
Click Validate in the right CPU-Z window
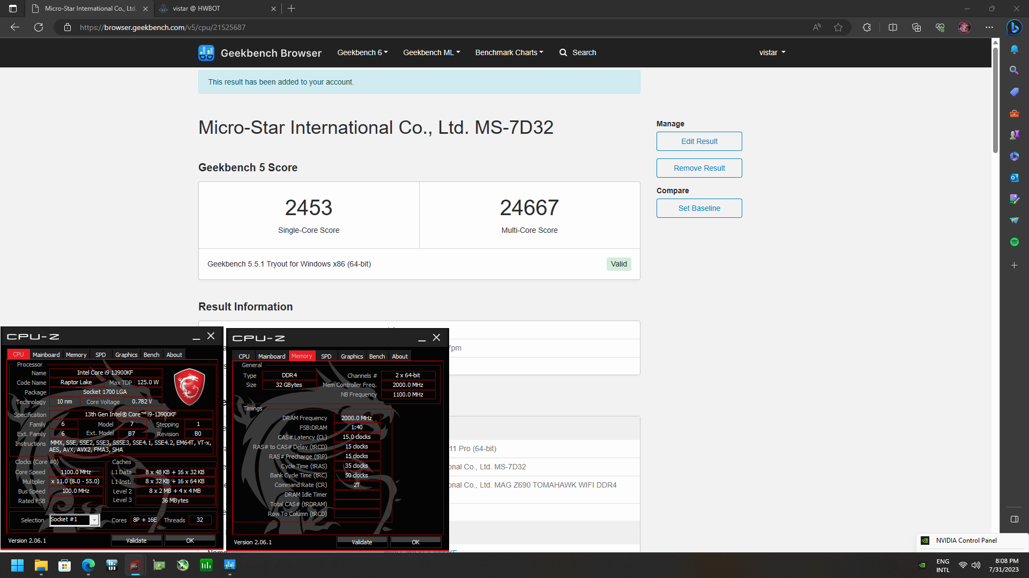pos(362,542)
